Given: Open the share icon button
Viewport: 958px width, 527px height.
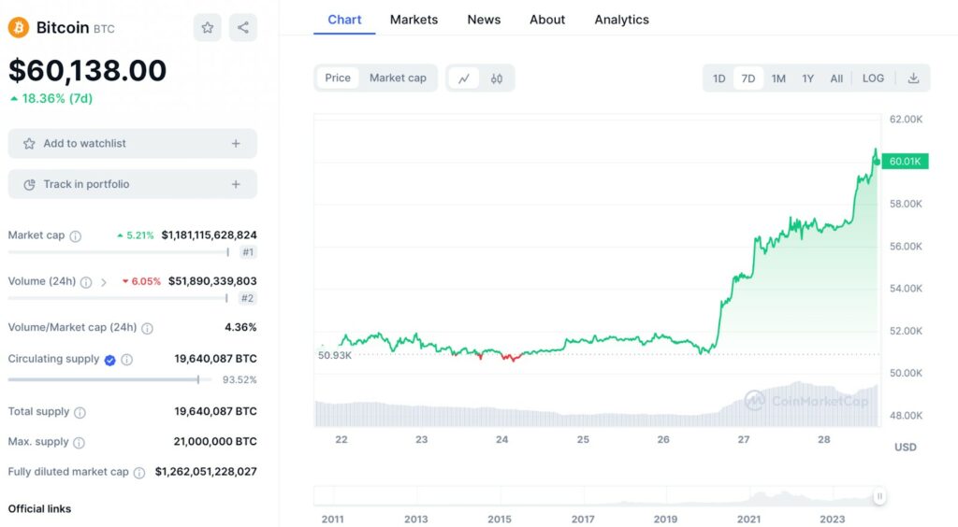Looking at the screenshot, I should point(243,27).
